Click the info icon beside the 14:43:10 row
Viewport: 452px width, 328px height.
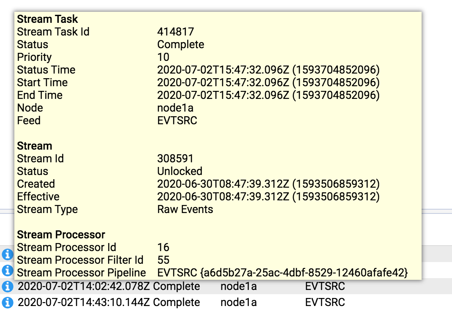(7, 302)
